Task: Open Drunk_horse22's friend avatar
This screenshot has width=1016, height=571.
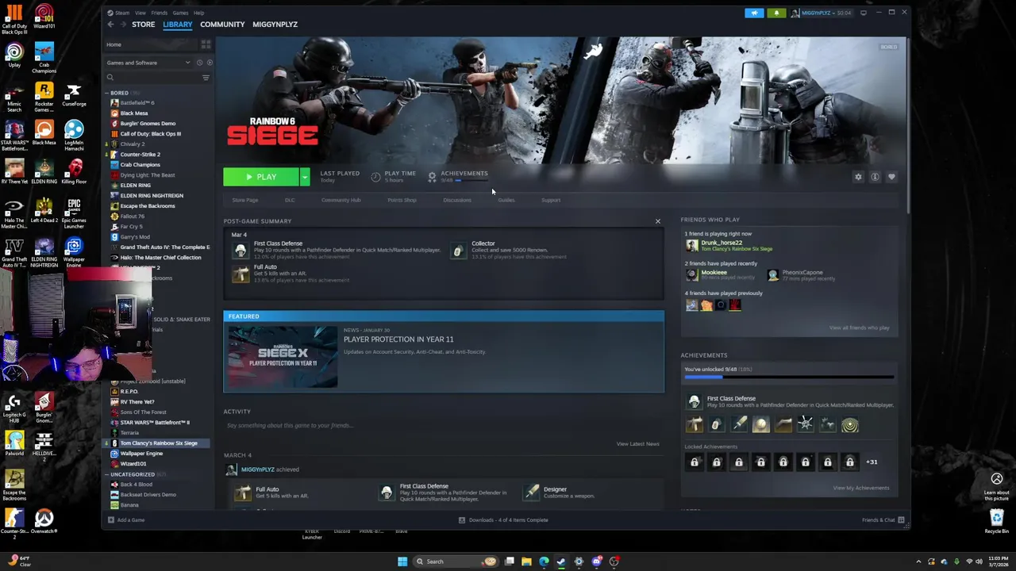Action: tap(691, 246)
